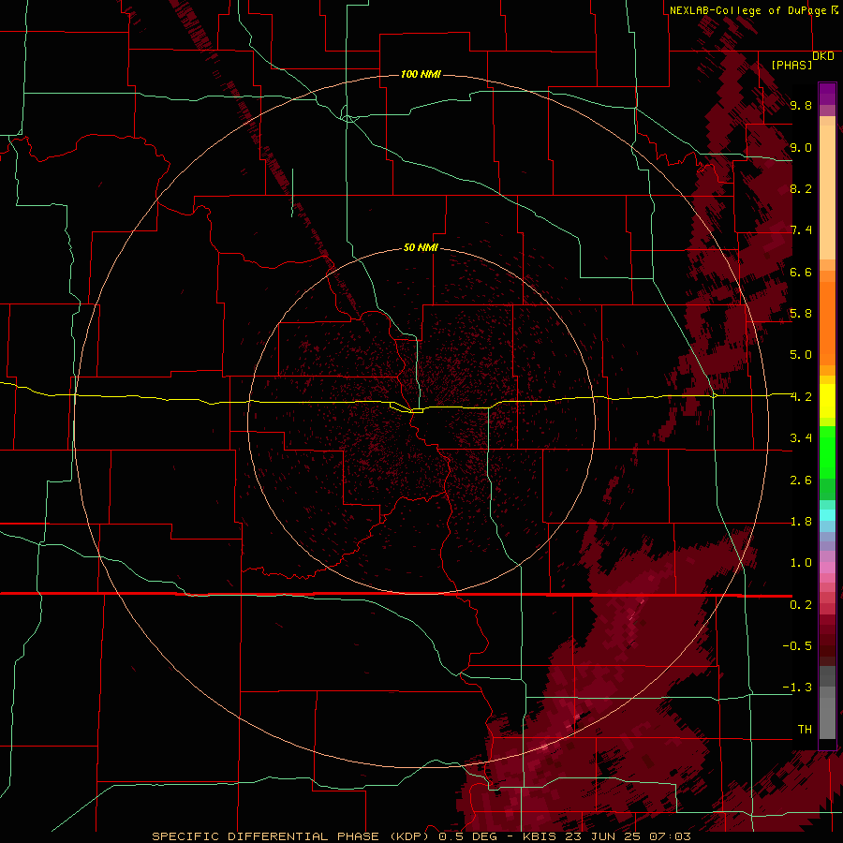843x843 pixels.
Task: Click the 6.6 value on the color scale
Action: (x=801, y=272)
